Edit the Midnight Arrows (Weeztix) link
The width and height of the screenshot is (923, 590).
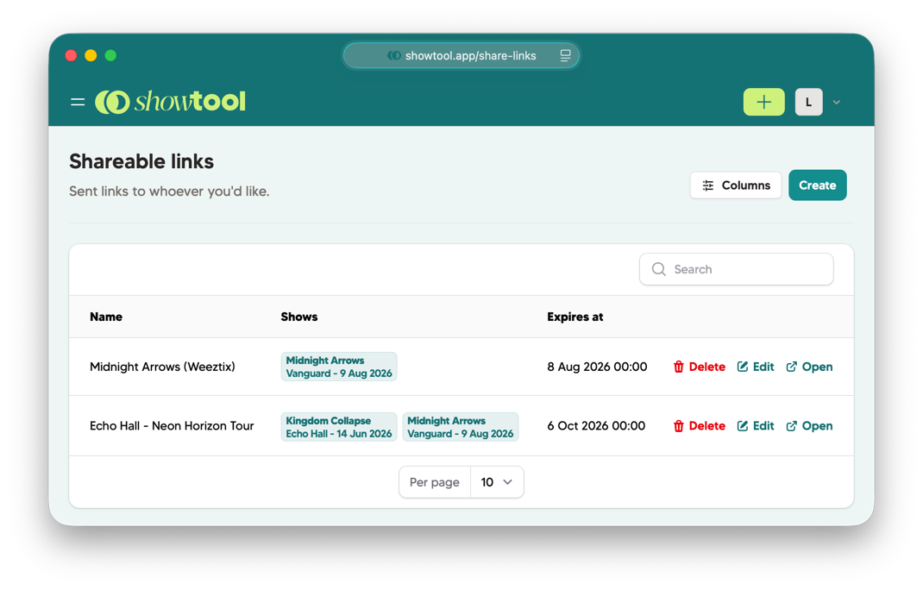(756, 367)
